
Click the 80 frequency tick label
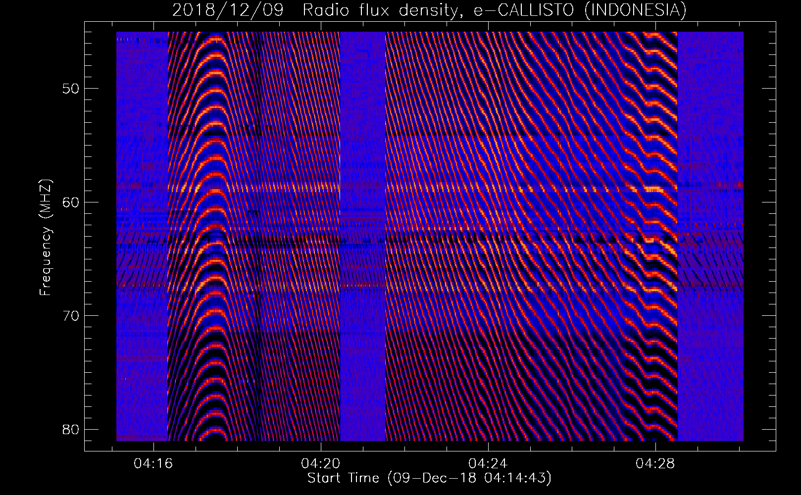pyautogui.click(x=71, y=429)
